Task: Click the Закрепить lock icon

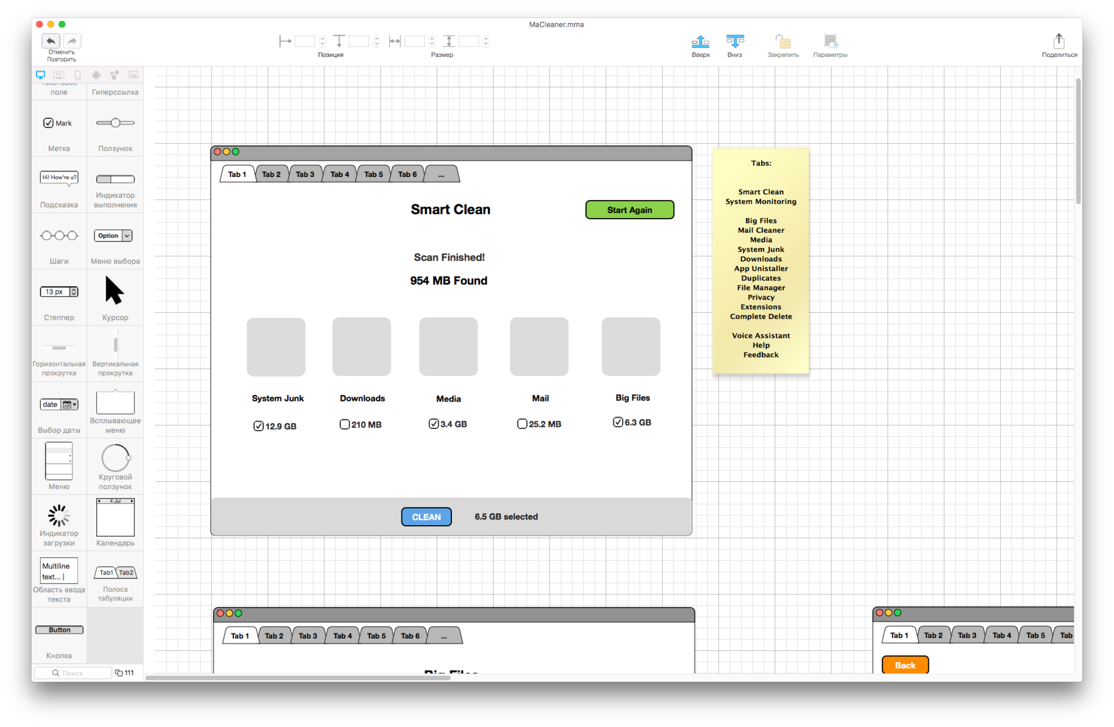Action: pyautogui.click(x=783, y=42)
